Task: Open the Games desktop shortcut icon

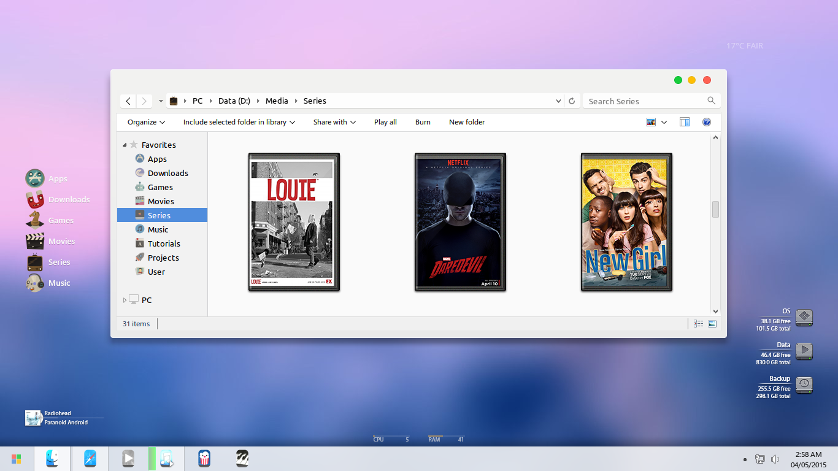Action: tap(35, 220)
